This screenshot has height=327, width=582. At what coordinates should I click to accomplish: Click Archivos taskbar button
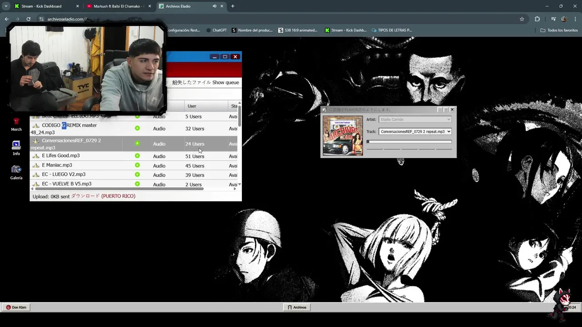pyautogui.click(x=297, y=307)
